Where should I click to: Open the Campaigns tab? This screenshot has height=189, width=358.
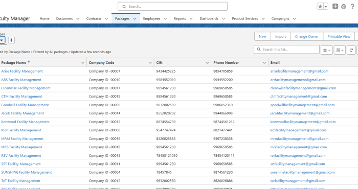click(280, 19)
